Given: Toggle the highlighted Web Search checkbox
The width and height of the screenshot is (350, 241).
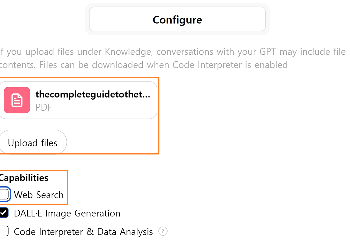Looking at the screenshot, I should tap(4, 194).
